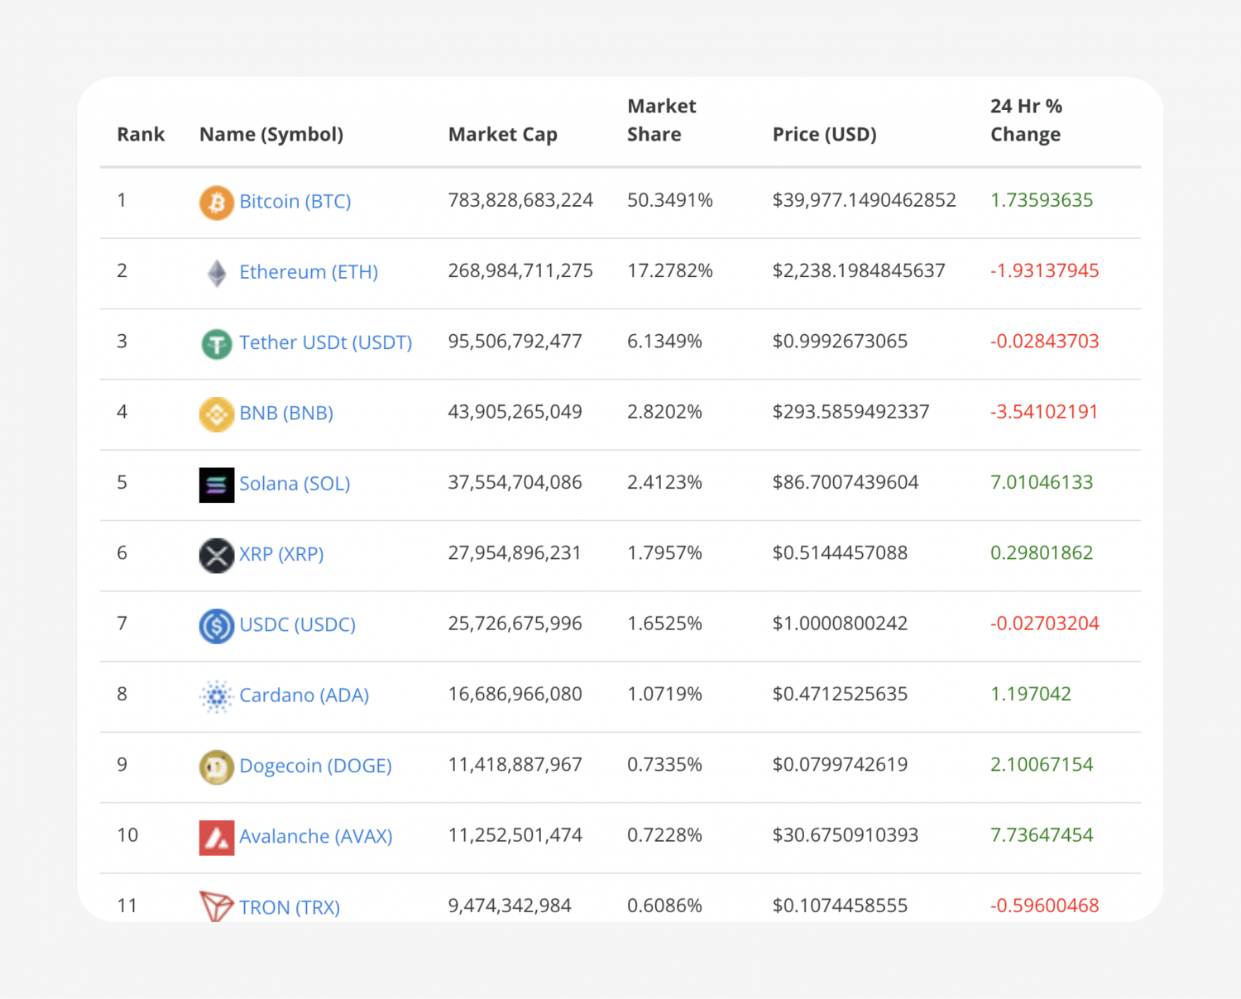Select Ethereum market cap 268,984,711,275

(x=520, y=270)
